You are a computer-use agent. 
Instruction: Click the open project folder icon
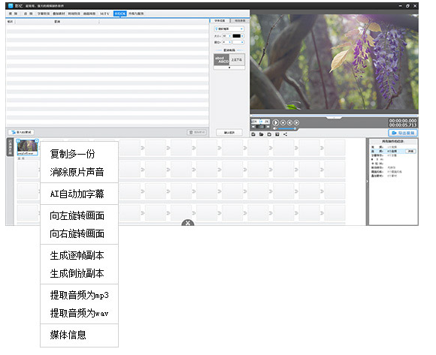click(261, 134)
